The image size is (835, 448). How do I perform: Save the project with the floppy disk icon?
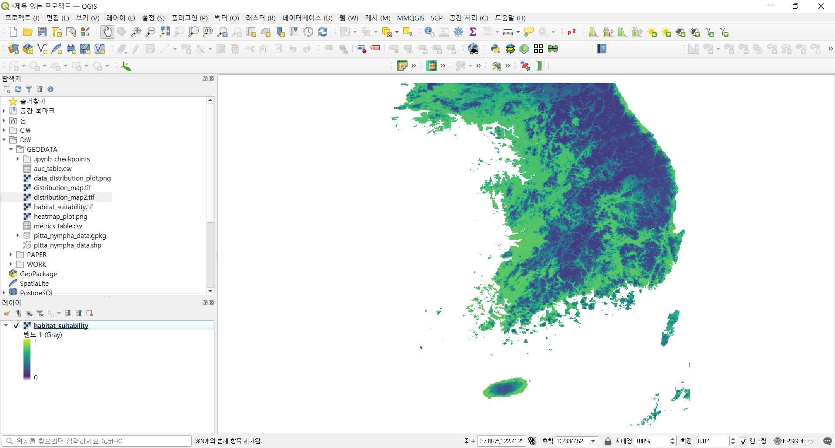42,32
